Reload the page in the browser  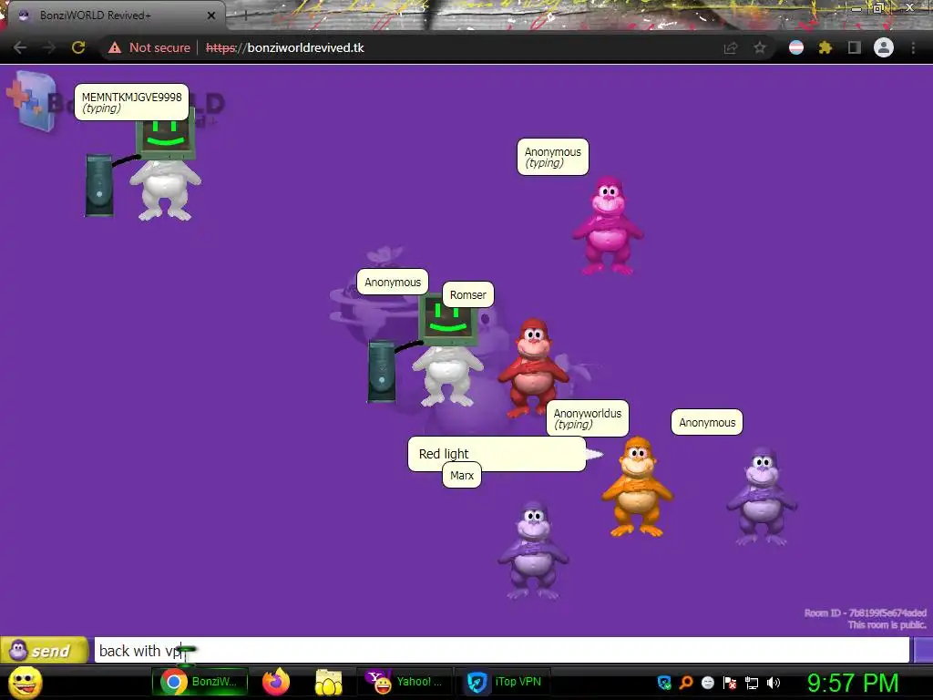pos(78,47)
